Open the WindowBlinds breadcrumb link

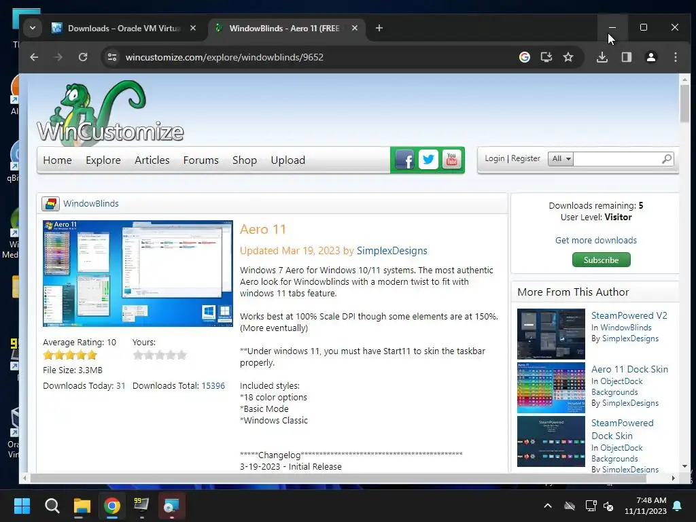[91, 204]
